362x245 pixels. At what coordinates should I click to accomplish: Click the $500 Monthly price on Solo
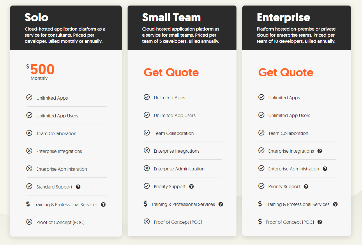42,70
